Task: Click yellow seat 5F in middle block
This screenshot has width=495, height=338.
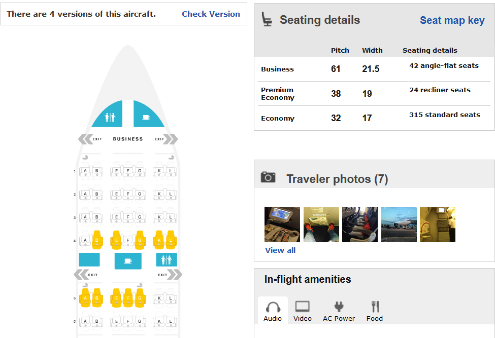Action: 128,297
